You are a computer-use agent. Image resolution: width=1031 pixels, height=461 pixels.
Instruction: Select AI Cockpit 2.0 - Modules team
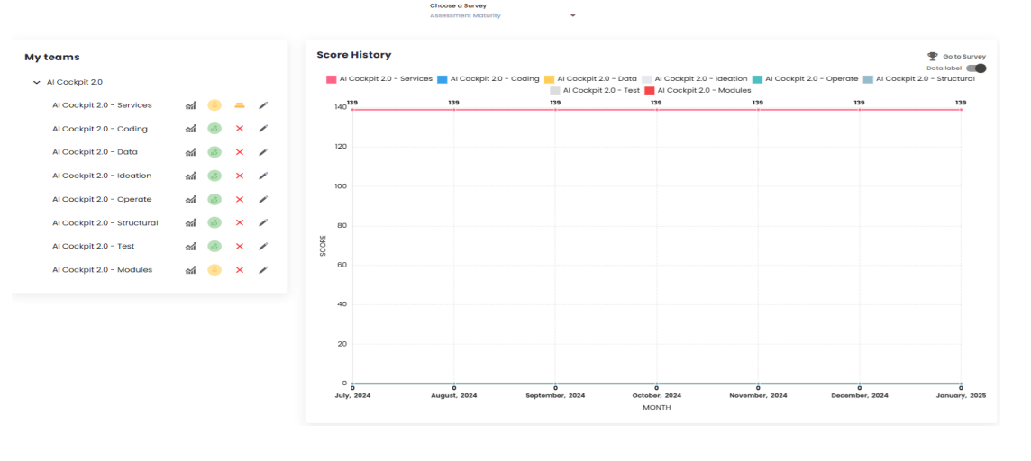pos(102,269)
